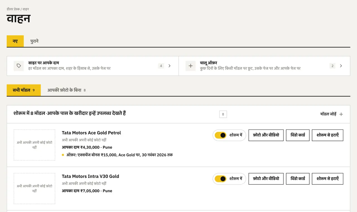Viewport: 357px width, 212px height.
Task: Open विंडो कार्ड for Intra V30 Gold
Action: click(x=298, y=179)
